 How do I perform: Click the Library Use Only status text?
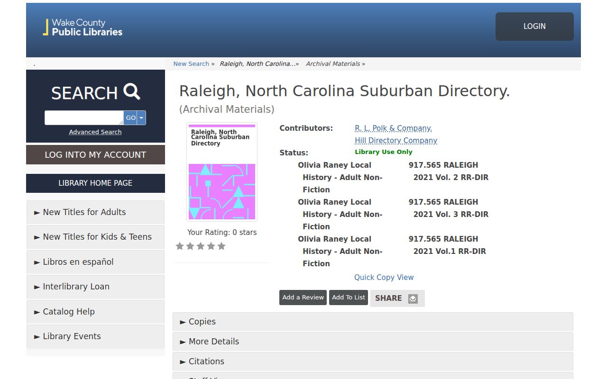tap(384, 152)
